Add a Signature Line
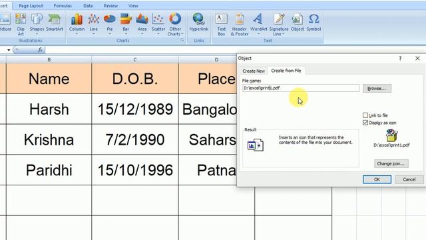The image size is (426, 240). (279, 25)
